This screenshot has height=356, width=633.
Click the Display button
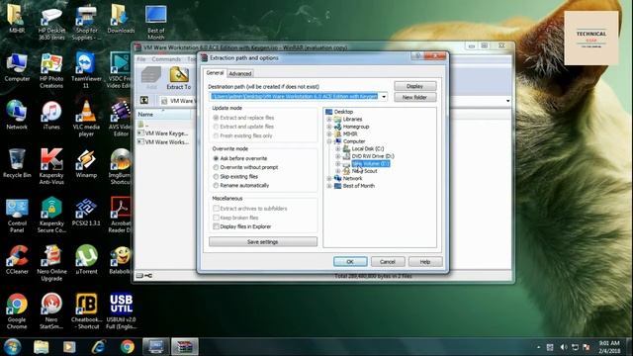click(415, 86)
